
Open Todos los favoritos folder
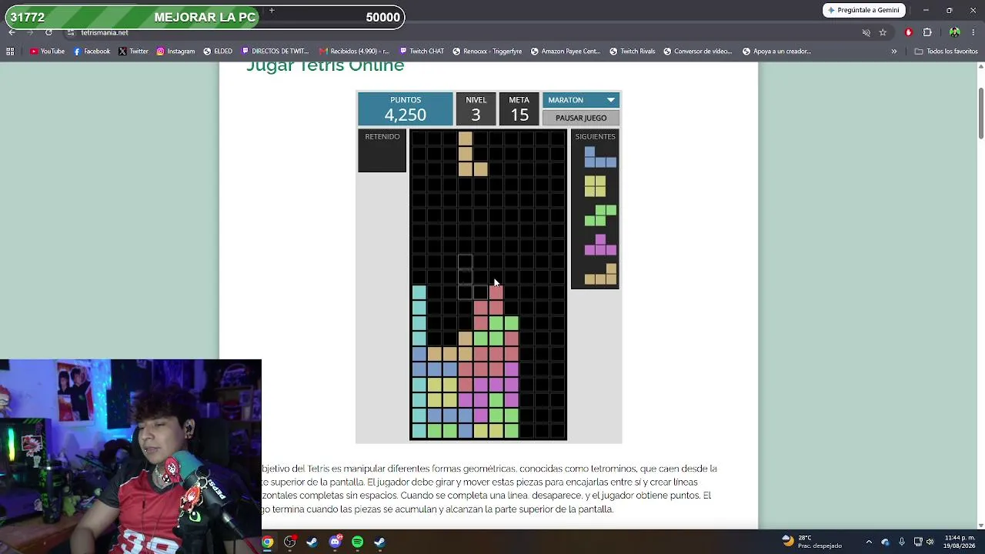coord(946,52)
